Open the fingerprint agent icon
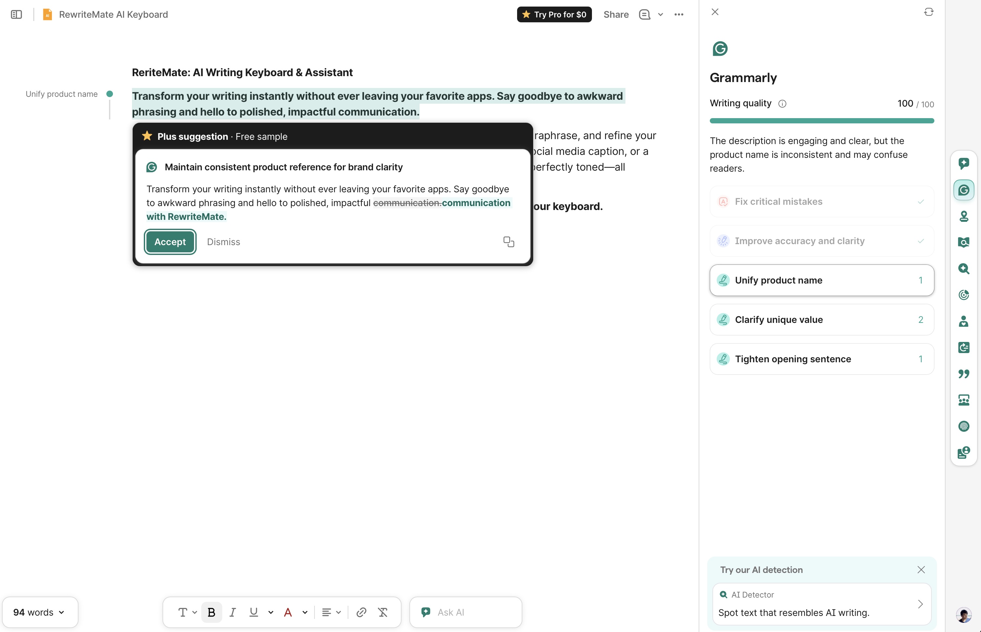981x632 pixels. [964, 426]
